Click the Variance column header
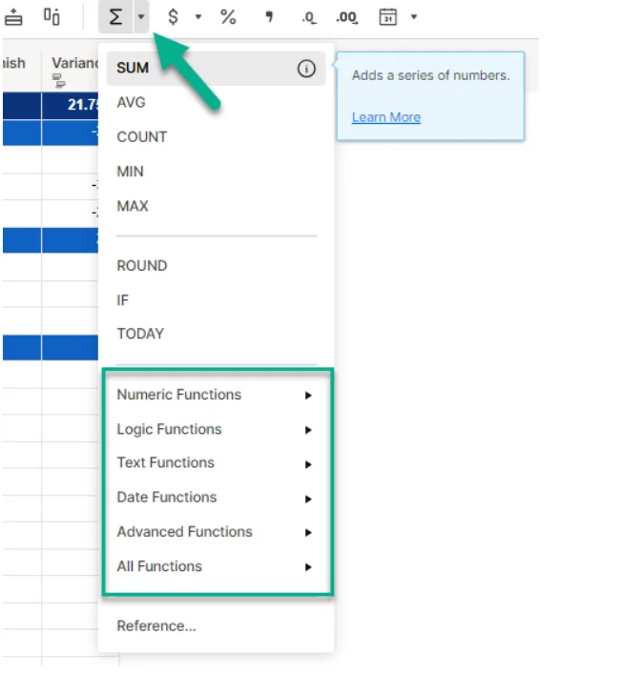The height and width of the screenshot is (675, 622). tap(71, 72)
